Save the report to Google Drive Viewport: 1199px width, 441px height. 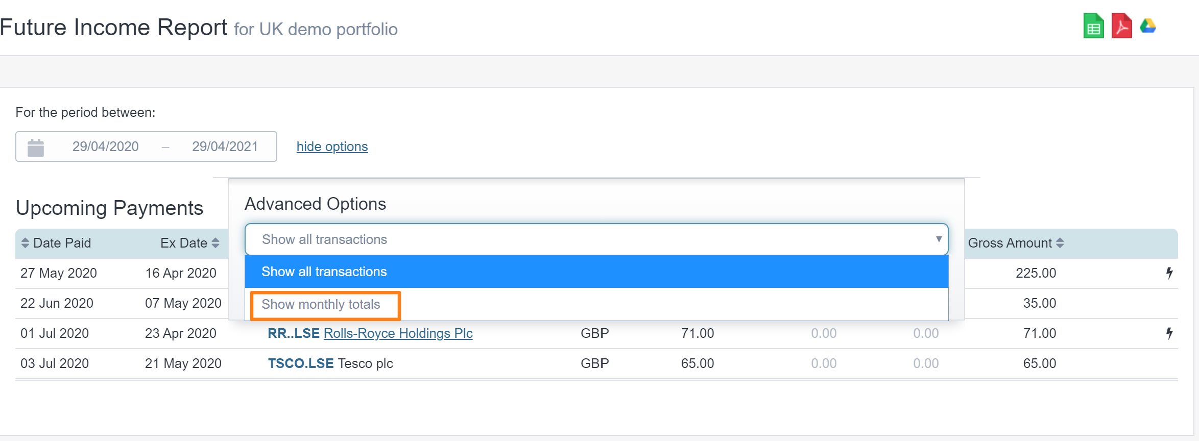[1148, 26]
